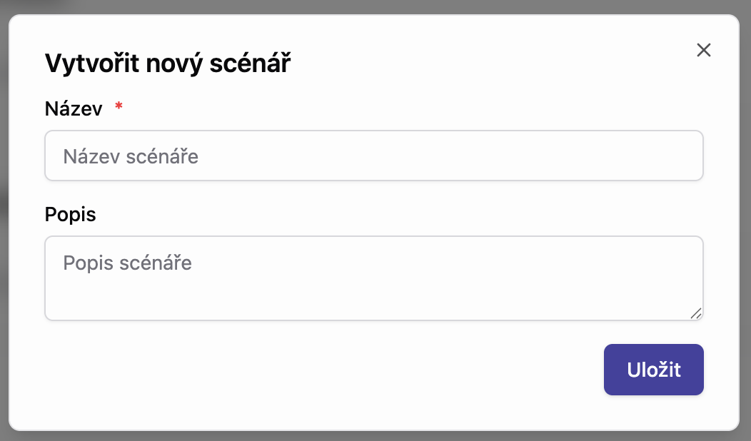Screen dimensions: 751x441
Task: Click the resize handle of the Popis textarea
Action: coord(697,314)
